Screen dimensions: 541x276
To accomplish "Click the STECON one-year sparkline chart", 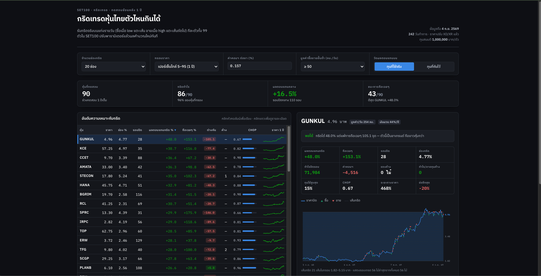I will pos(274,176).
